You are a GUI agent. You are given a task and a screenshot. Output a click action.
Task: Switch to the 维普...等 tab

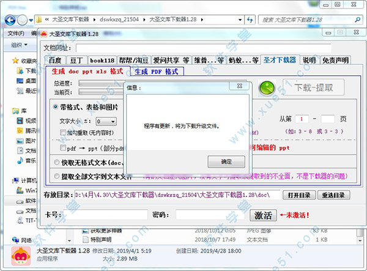(x=209, y=61)
